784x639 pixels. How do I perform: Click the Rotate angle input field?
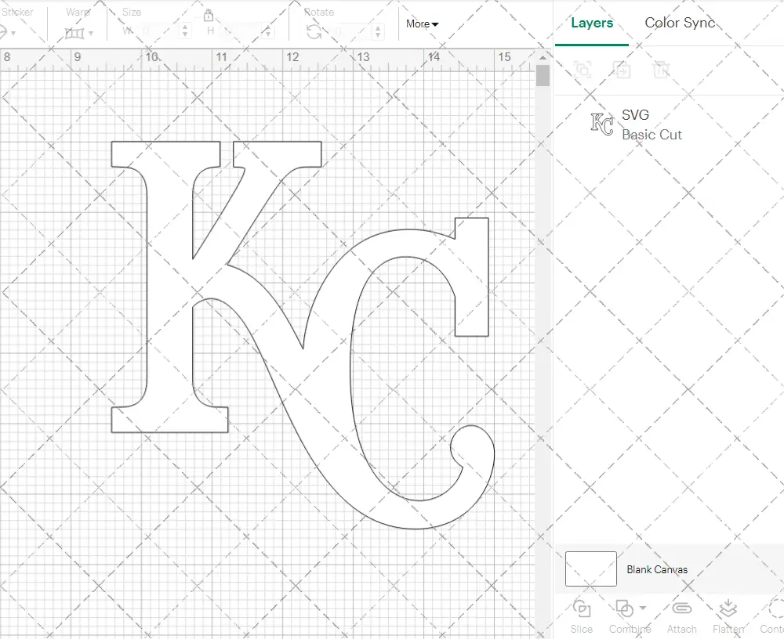click(x=351, y=31)
